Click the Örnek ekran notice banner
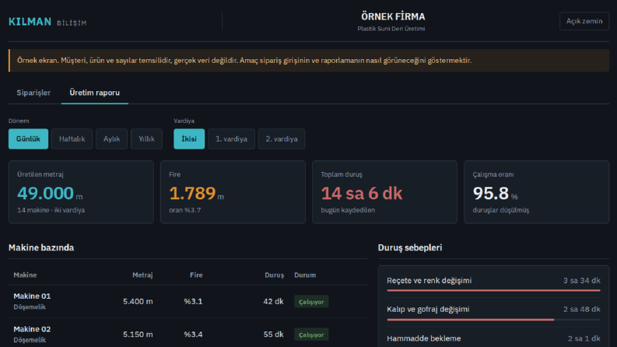 [309, 61]
